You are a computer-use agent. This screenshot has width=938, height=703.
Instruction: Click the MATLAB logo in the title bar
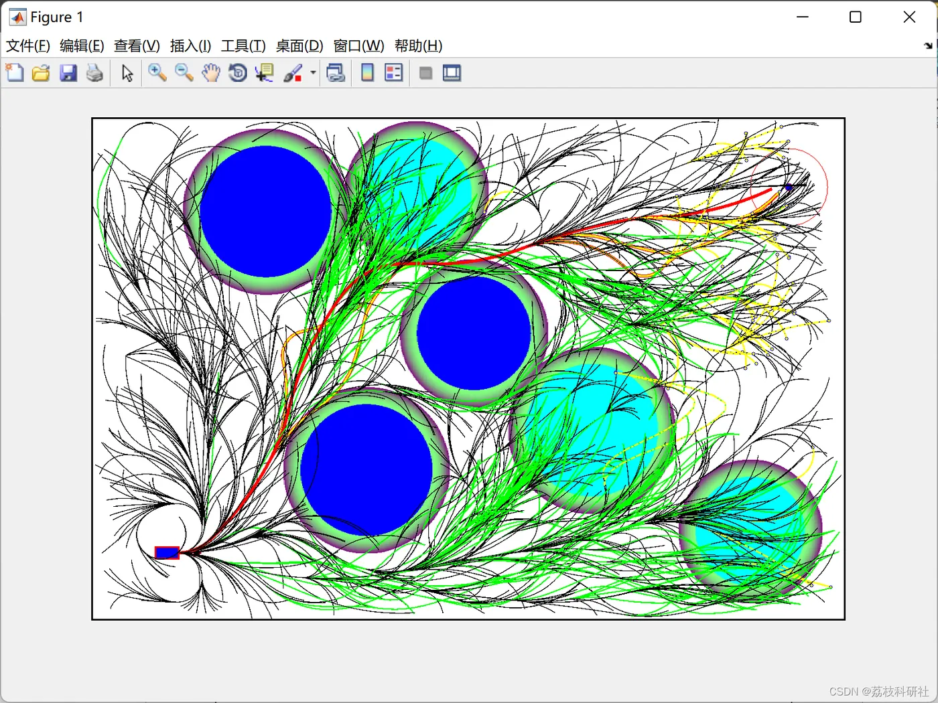click(x=17, y=17)
